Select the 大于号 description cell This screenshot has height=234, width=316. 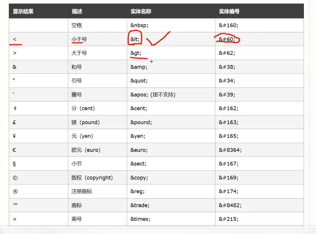coord(79,53)
